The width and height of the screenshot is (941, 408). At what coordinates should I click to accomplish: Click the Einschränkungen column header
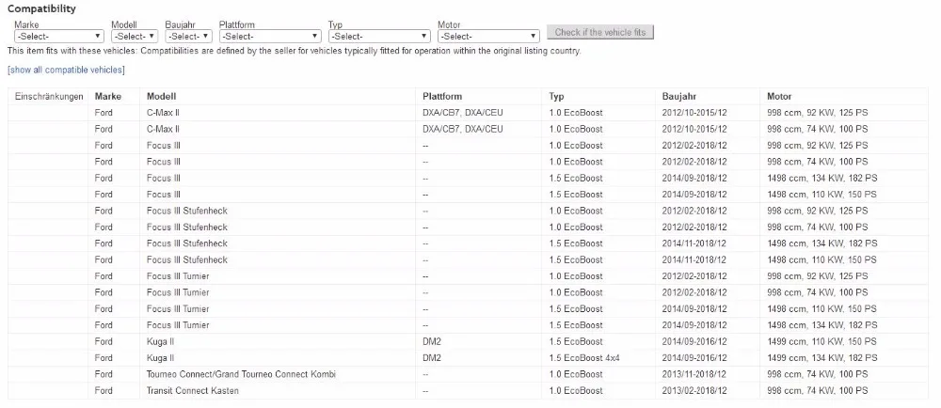pyautogui.click(x=49, y=97)
